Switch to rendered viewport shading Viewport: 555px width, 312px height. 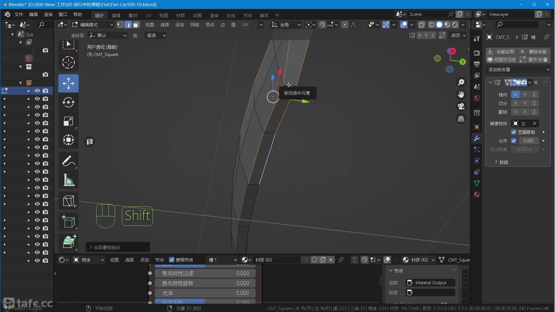coord(455,25)
